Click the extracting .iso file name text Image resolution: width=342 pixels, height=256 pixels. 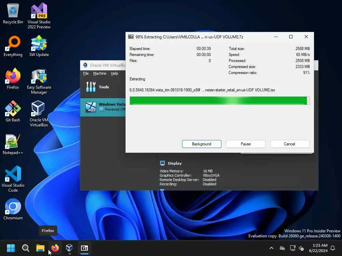[202, 90]
